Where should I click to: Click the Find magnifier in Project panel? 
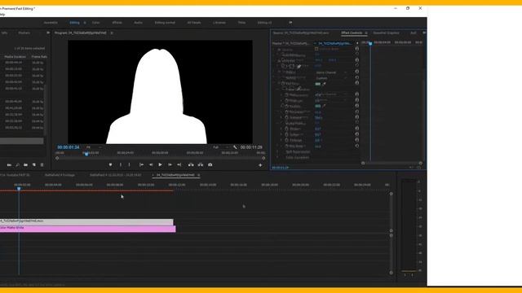(17, 164)
